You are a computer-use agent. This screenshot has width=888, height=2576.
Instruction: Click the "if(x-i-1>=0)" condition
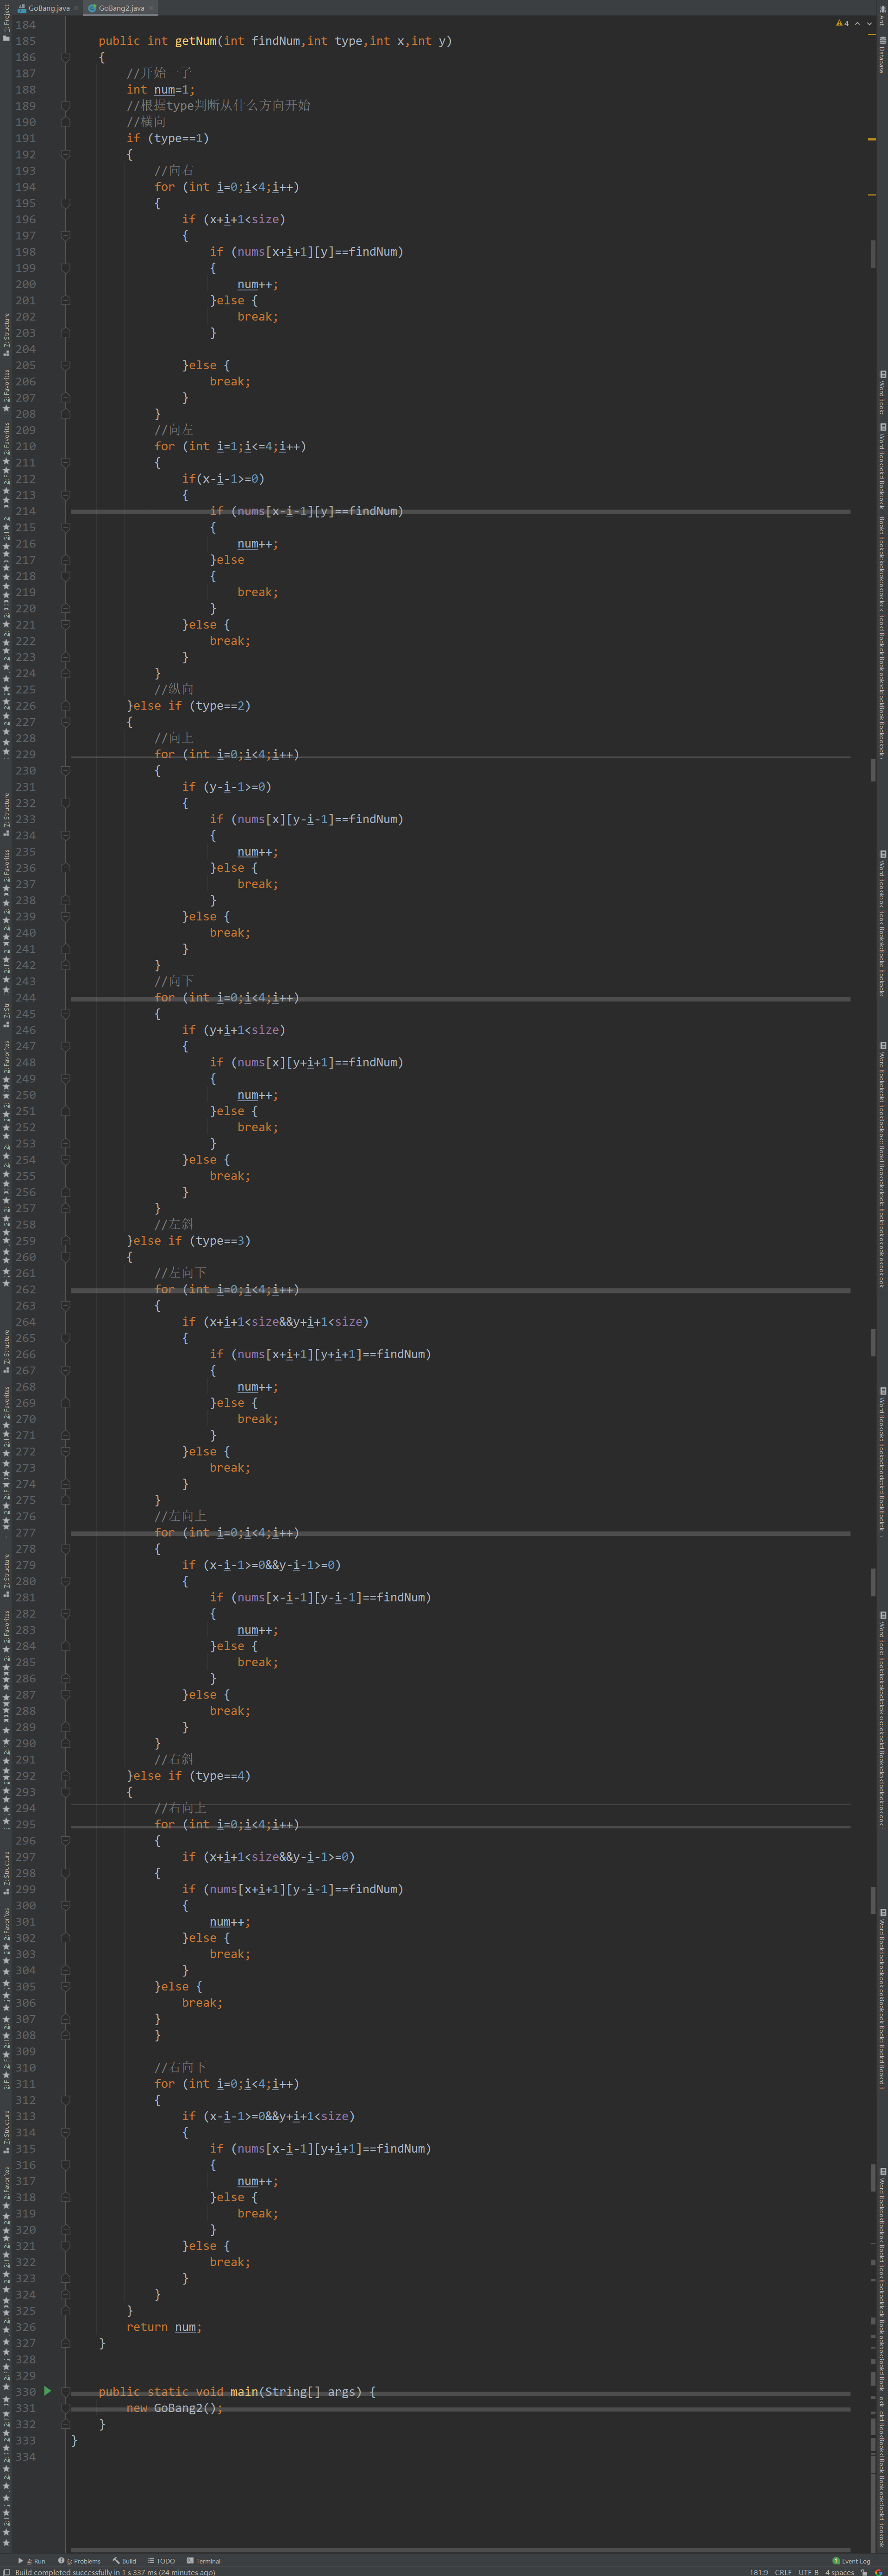point(223,479)
